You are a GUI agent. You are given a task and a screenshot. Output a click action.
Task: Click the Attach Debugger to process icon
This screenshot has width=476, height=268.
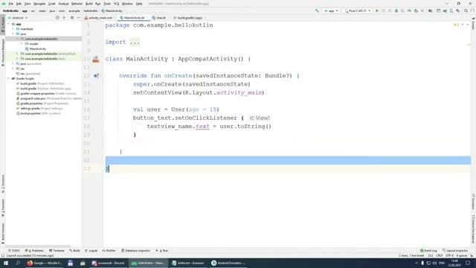416,10
